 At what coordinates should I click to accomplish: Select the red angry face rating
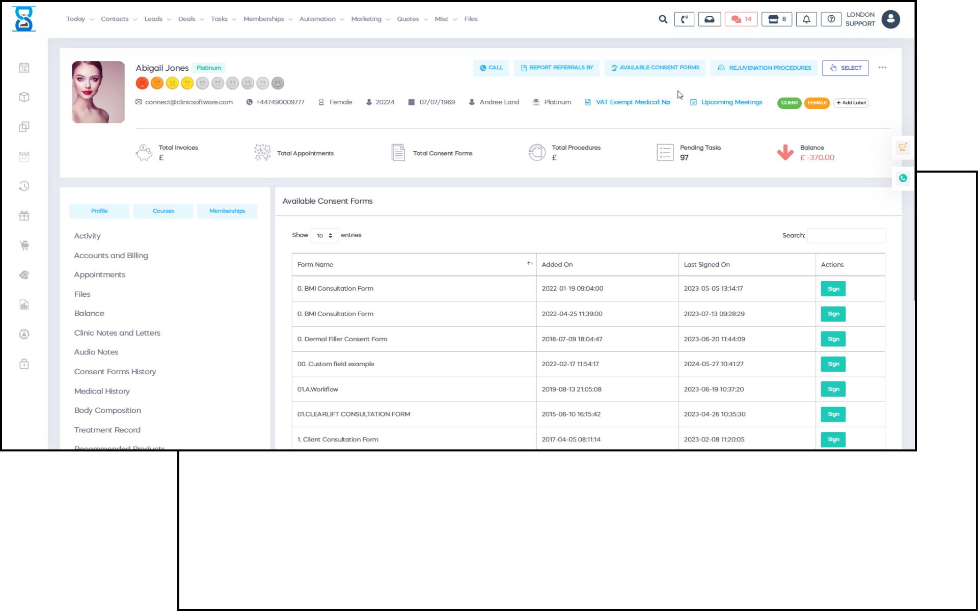(142, 83)
